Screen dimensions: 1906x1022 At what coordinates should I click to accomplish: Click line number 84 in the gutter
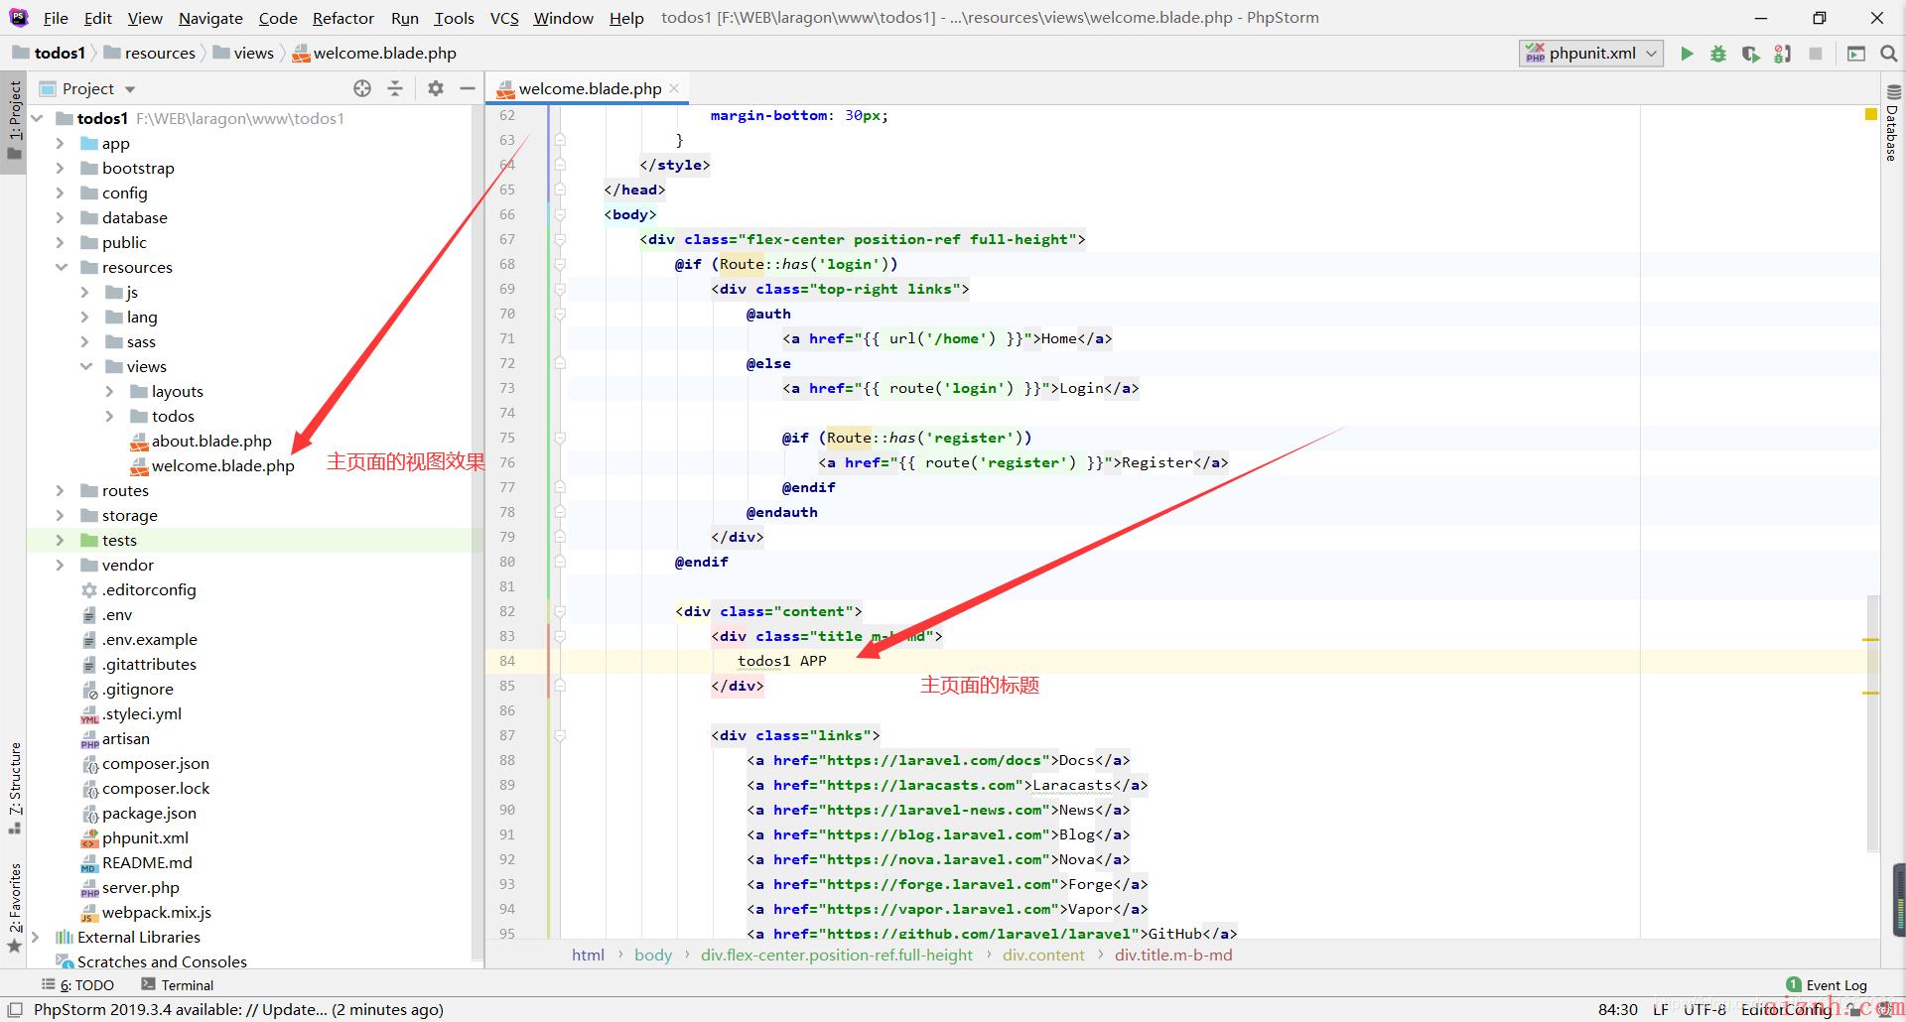coord(507,661)
